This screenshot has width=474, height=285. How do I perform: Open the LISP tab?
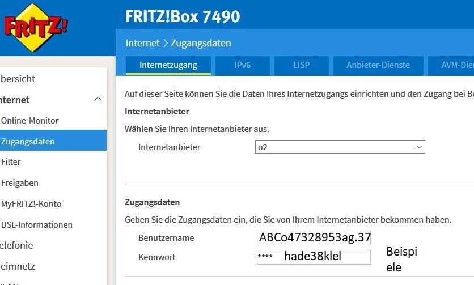pyautogui.click(x=302, y=65)
